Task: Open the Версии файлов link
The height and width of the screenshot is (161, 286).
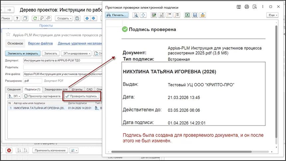Action: [40, 44]
